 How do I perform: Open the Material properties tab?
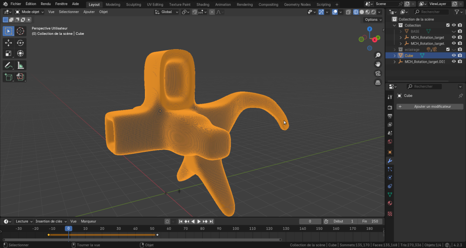(390, 203)
